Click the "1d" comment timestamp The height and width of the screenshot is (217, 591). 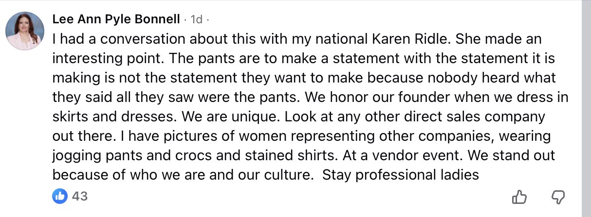(x=196, y=19)
